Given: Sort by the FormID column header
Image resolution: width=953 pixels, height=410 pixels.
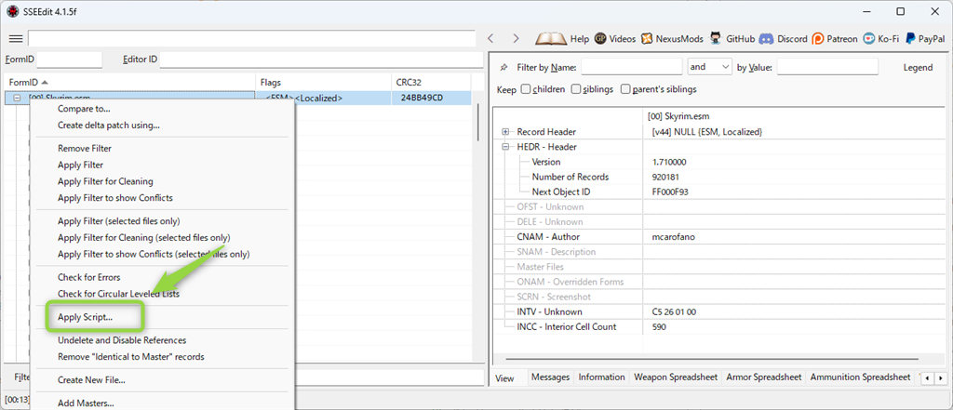Looking at the screenshot, I should (x=129, y=82).
